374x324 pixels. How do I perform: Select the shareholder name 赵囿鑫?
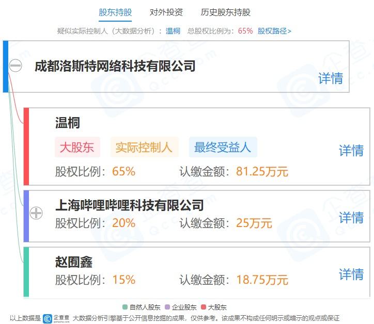74,262
